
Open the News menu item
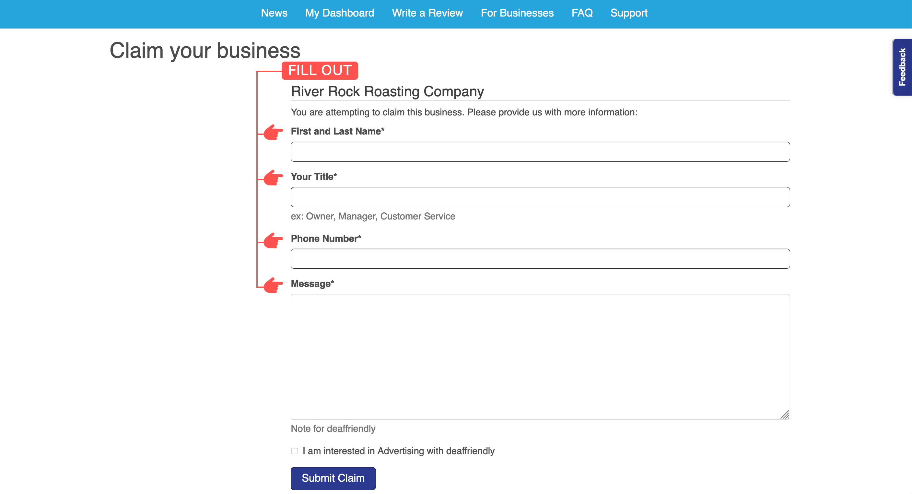coord(274,13)
